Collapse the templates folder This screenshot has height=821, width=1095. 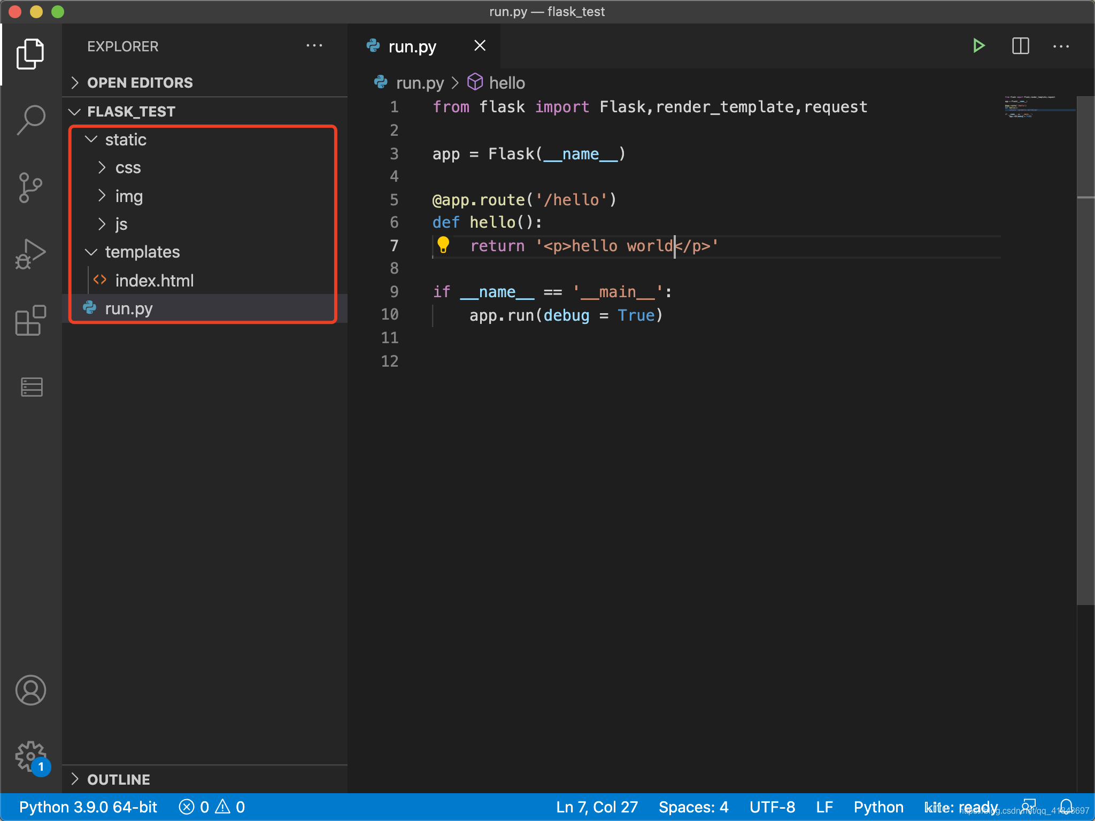point(142,252)
